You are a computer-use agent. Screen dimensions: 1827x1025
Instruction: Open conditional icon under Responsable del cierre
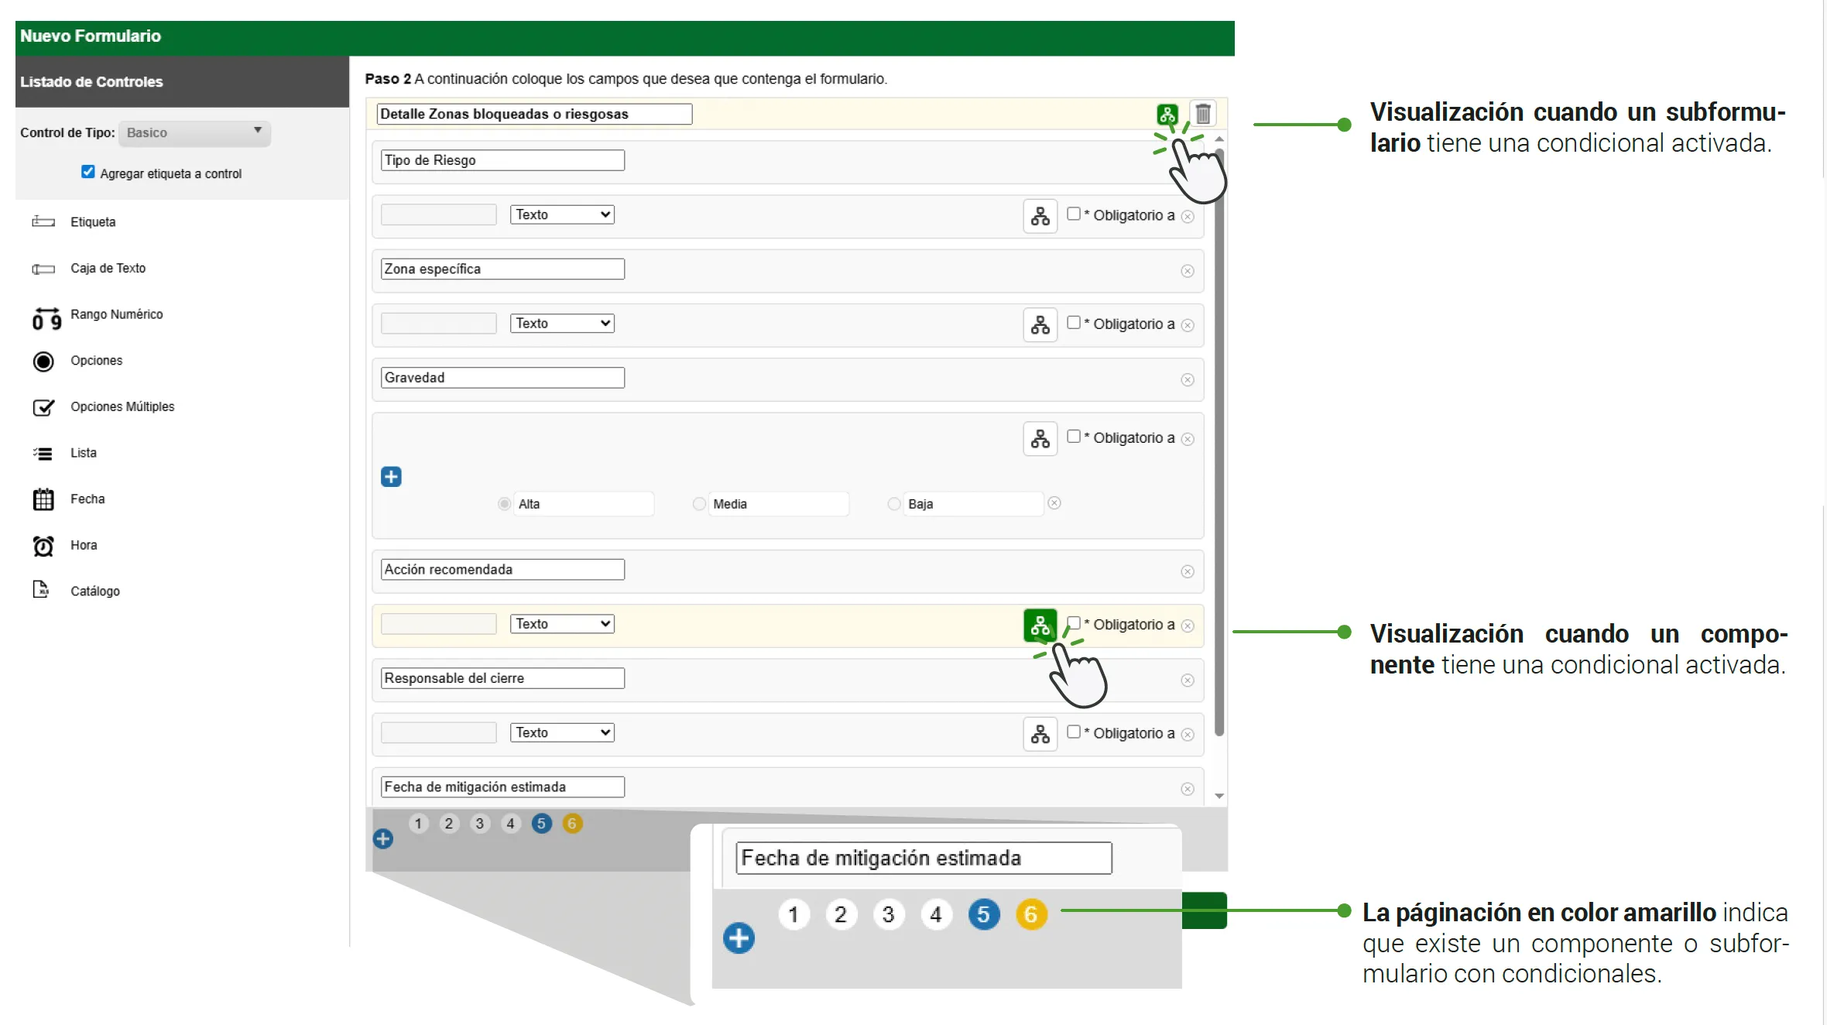1040,734
